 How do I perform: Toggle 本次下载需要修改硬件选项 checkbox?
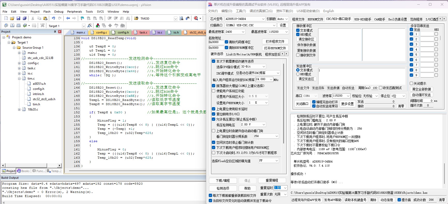point(213,61)
